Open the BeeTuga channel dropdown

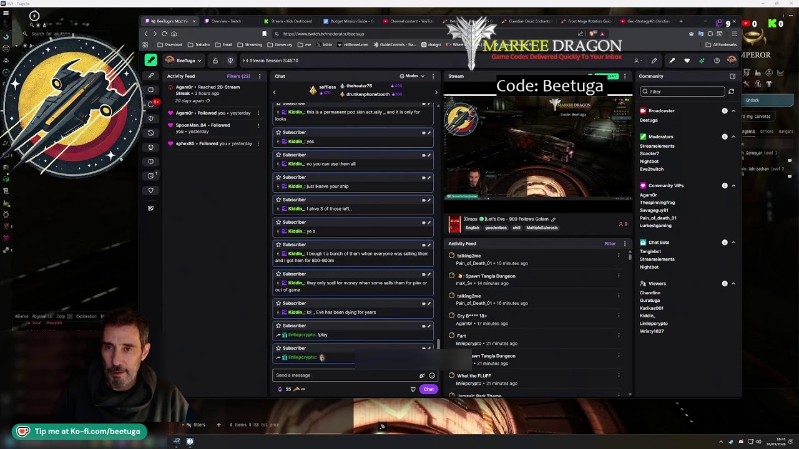[184, 60]
